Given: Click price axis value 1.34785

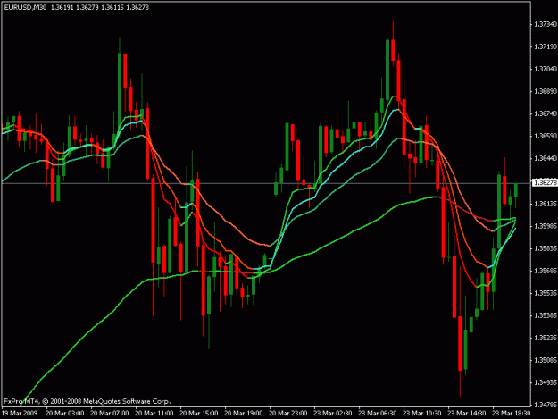Looking at the screenshot, I should (x=545, y=405).
